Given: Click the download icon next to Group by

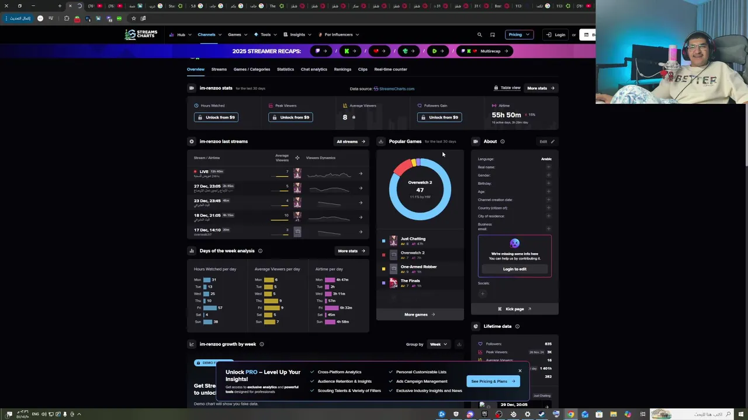Looking at the screenshot, I should (459, 344).
